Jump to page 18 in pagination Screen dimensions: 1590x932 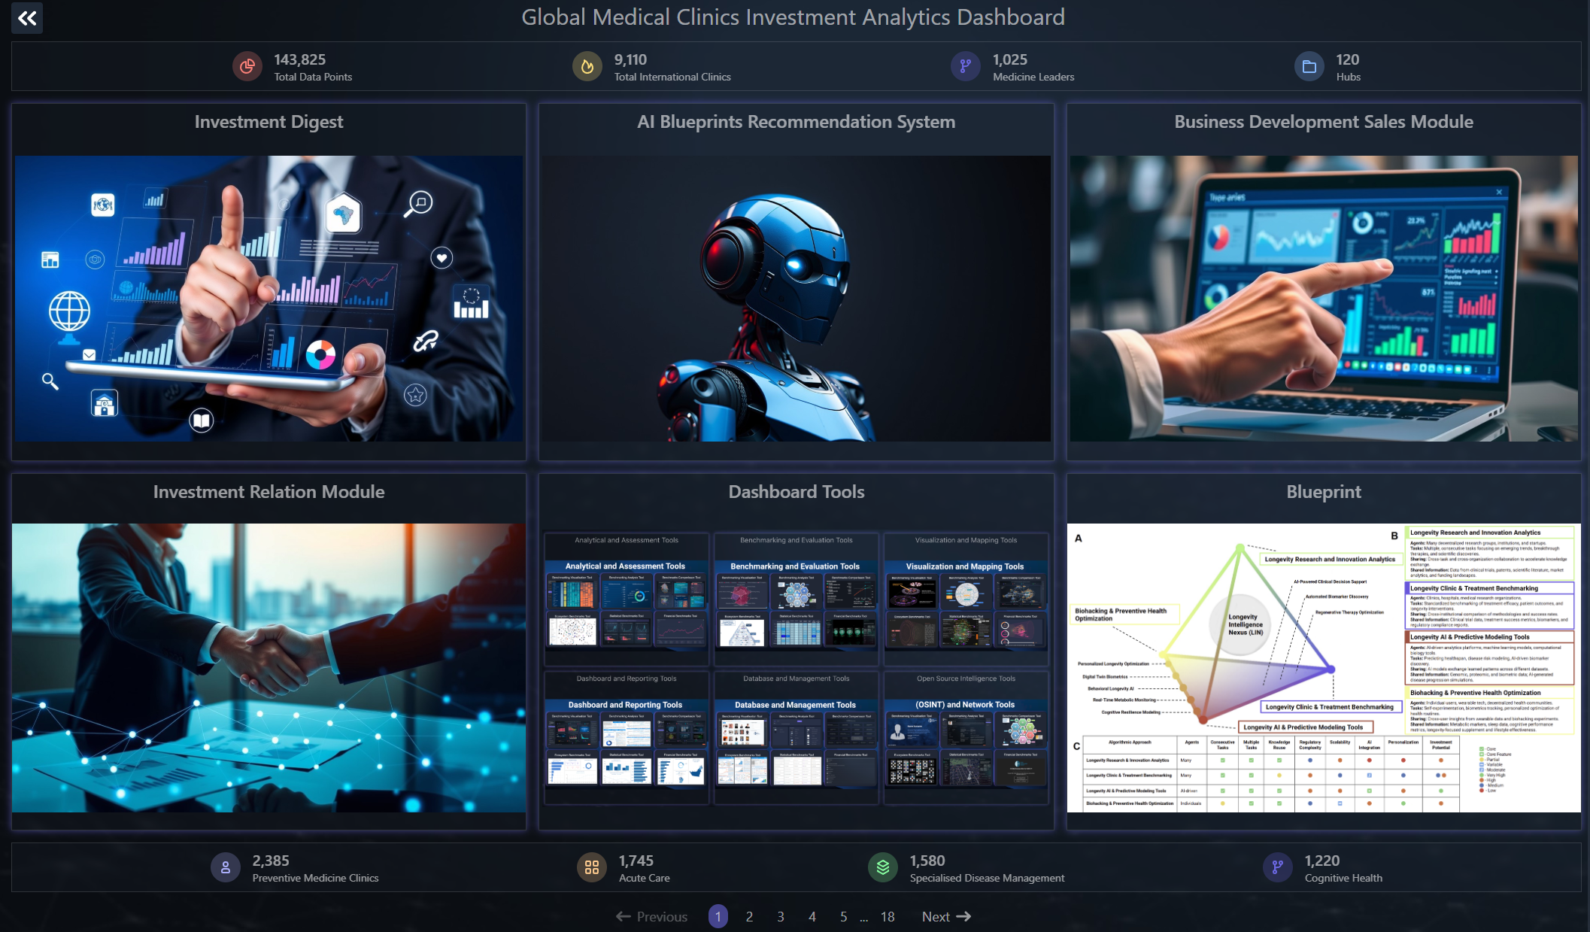[x=888, y=916]
